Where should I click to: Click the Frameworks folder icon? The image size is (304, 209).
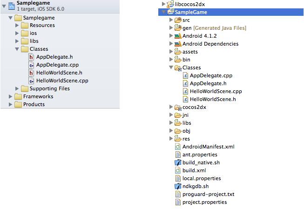(18, 96)
